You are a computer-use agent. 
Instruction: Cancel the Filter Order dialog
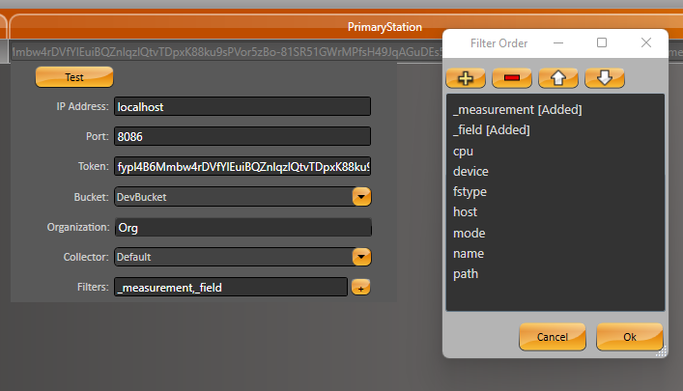(x=552, y=337)
